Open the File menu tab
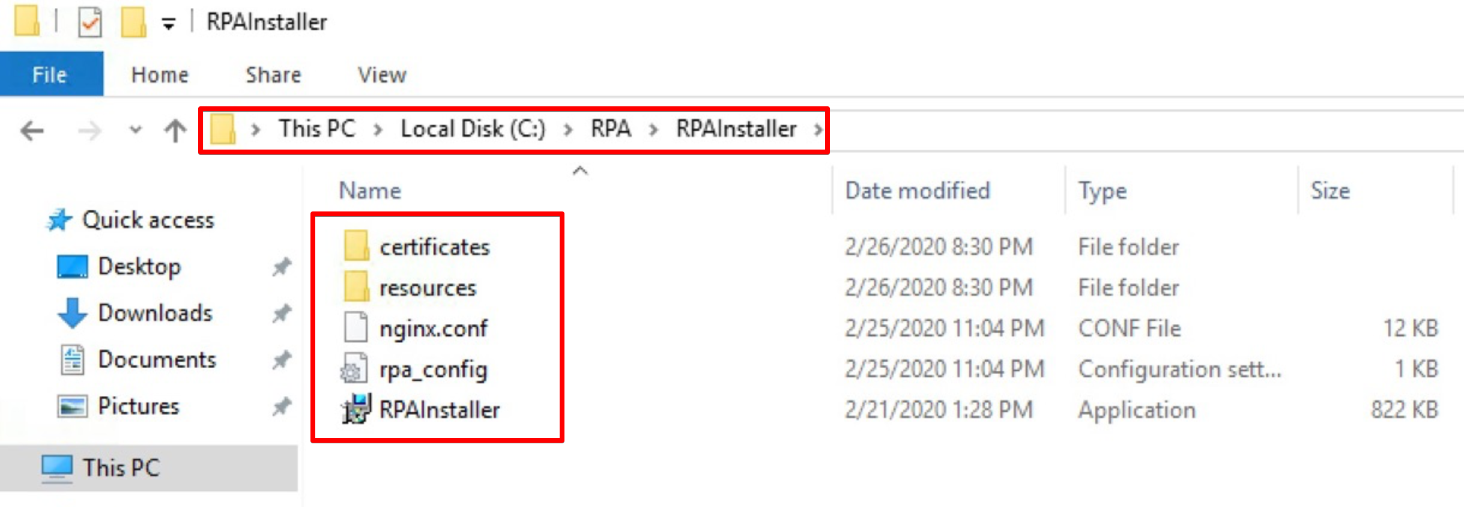 (50, 74)
